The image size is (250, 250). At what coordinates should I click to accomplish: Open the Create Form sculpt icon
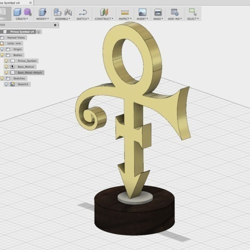tap(27, 12)
